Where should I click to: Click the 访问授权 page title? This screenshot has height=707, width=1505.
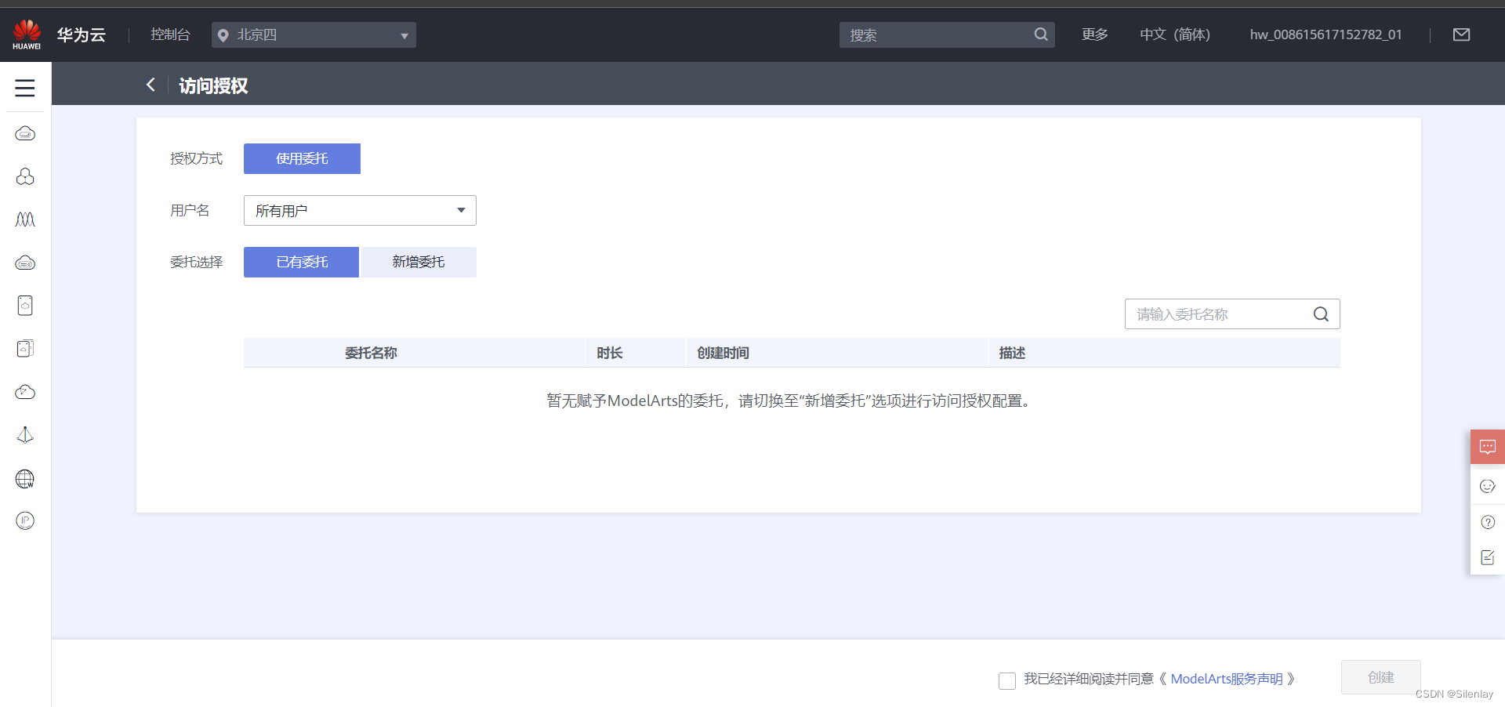[213, 85]
